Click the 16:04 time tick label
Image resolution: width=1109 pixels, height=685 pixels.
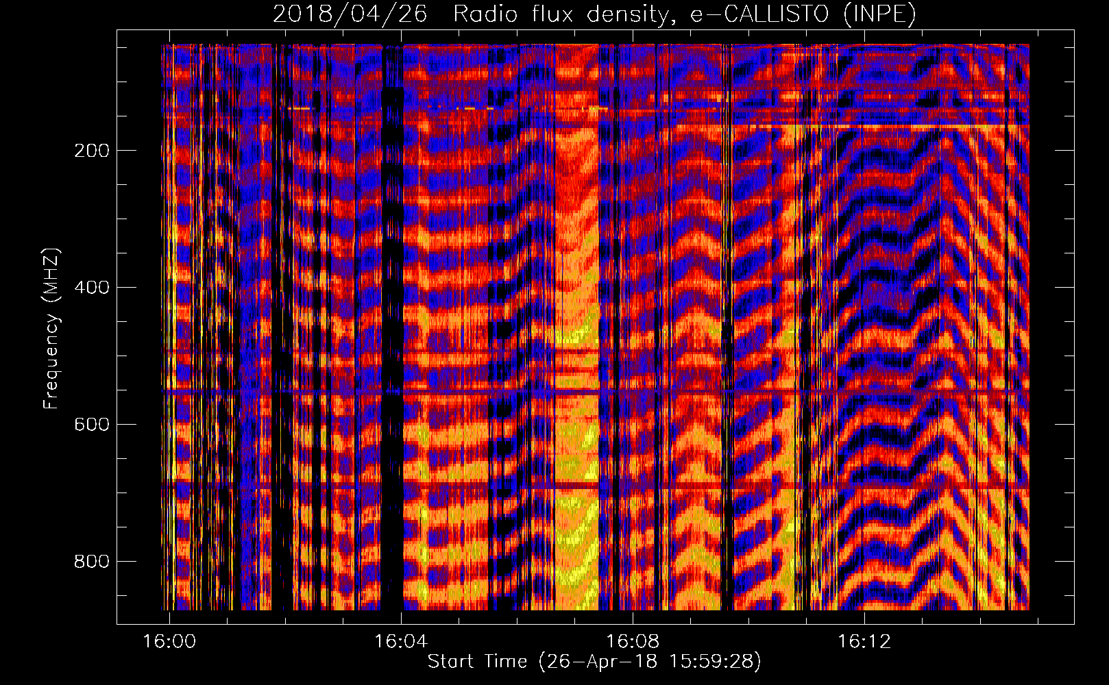[x=401, y=642]
